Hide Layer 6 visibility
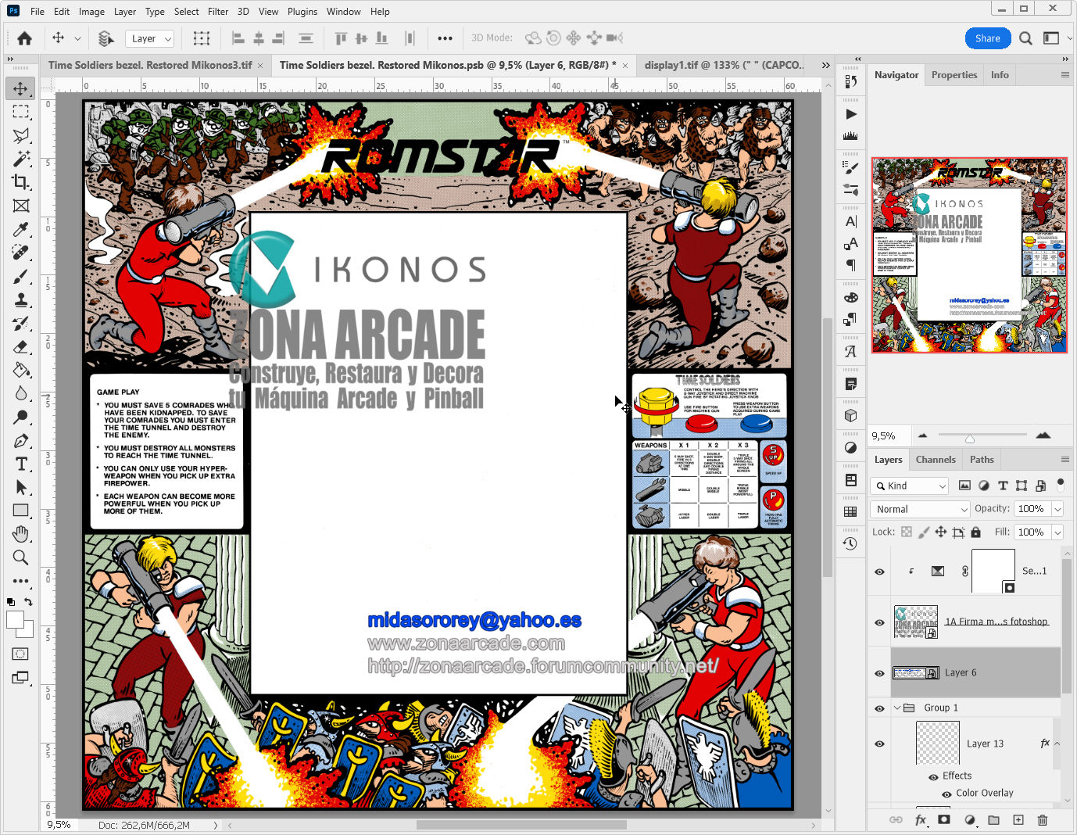The height and width of the screenshot is (835, 1077). pyautogui.click(x=879, y=673)
